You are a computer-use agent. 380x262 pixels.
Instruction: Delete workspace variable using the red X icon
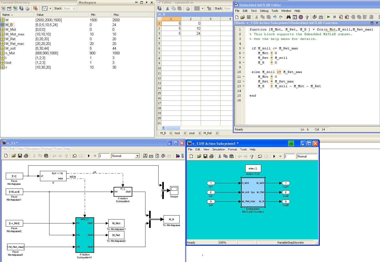(x=35, y=8)
